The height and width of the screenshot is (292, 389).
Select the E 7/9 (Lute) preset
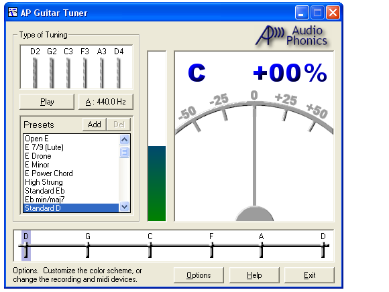coord(71,147)
